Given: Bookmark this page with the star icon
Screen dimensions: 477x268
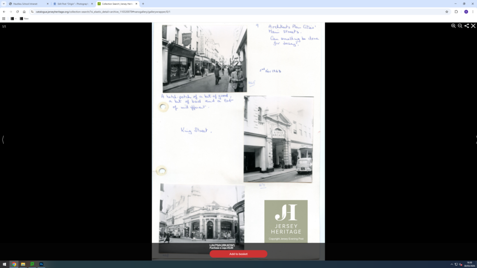Looking at the screenshot, I should point(447,12).
